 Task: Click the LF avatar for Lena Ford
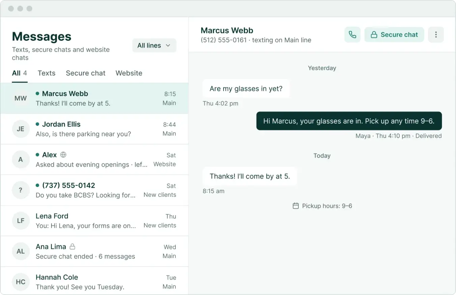(x=21, y=221)
